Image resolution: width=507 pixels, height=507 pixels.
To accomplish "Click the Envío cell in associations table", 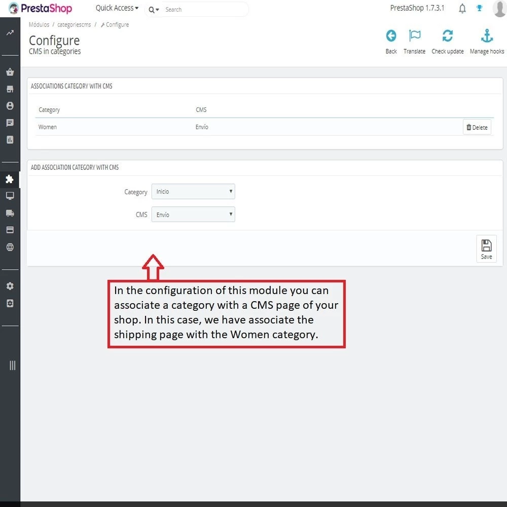I will (x=202, y=127).
